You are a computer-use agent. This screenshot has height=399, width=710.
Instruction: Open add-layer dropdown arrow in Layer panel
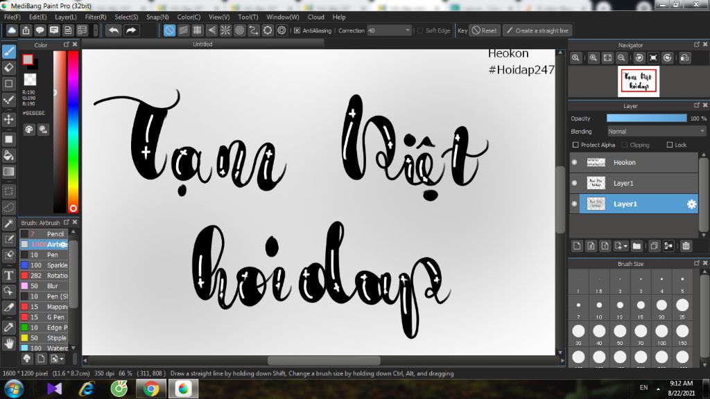[625, 246]
